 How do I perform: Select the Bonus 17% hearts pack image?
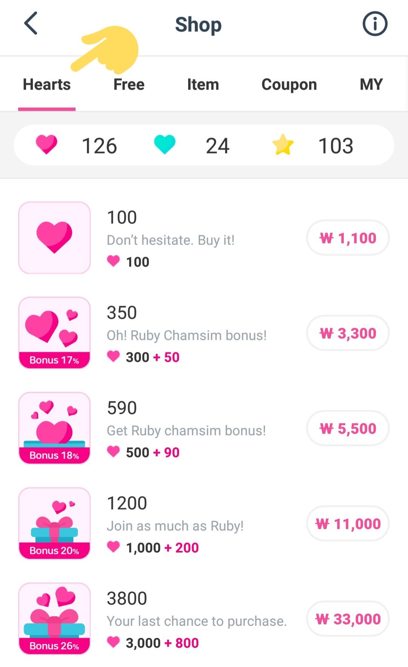pyautogui.click(x=54, y=333)
